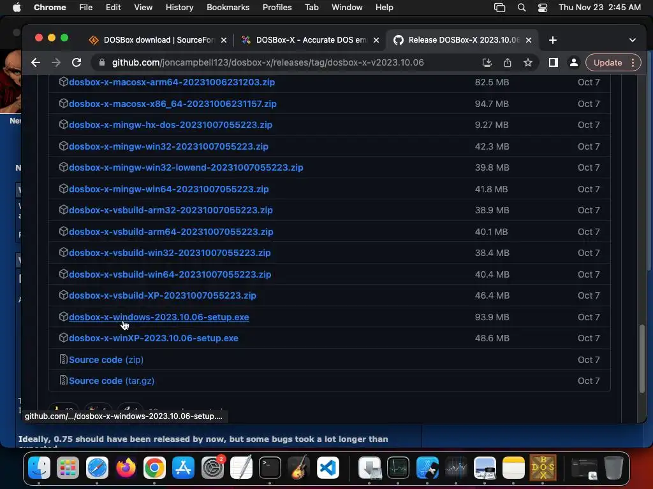Expand the tab search chevron
The image size is (653, 489).
point(632,40)
